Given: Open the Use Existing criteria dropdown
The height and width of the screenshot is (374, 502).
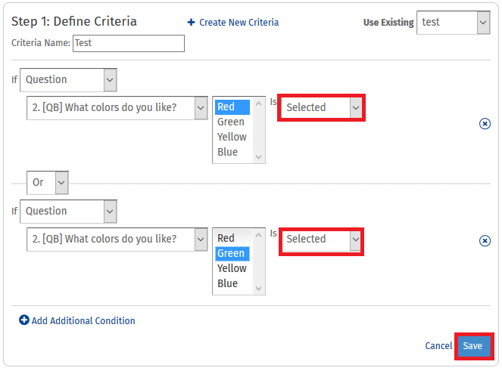Looking at the screenshot, I should [453, 23].
